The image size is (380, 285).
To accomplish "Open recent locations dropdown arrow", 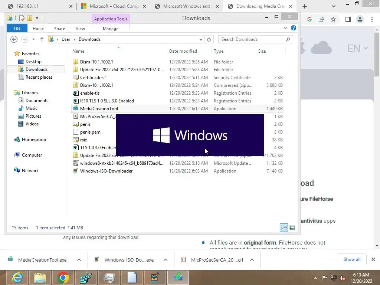I will coord(33,39).
